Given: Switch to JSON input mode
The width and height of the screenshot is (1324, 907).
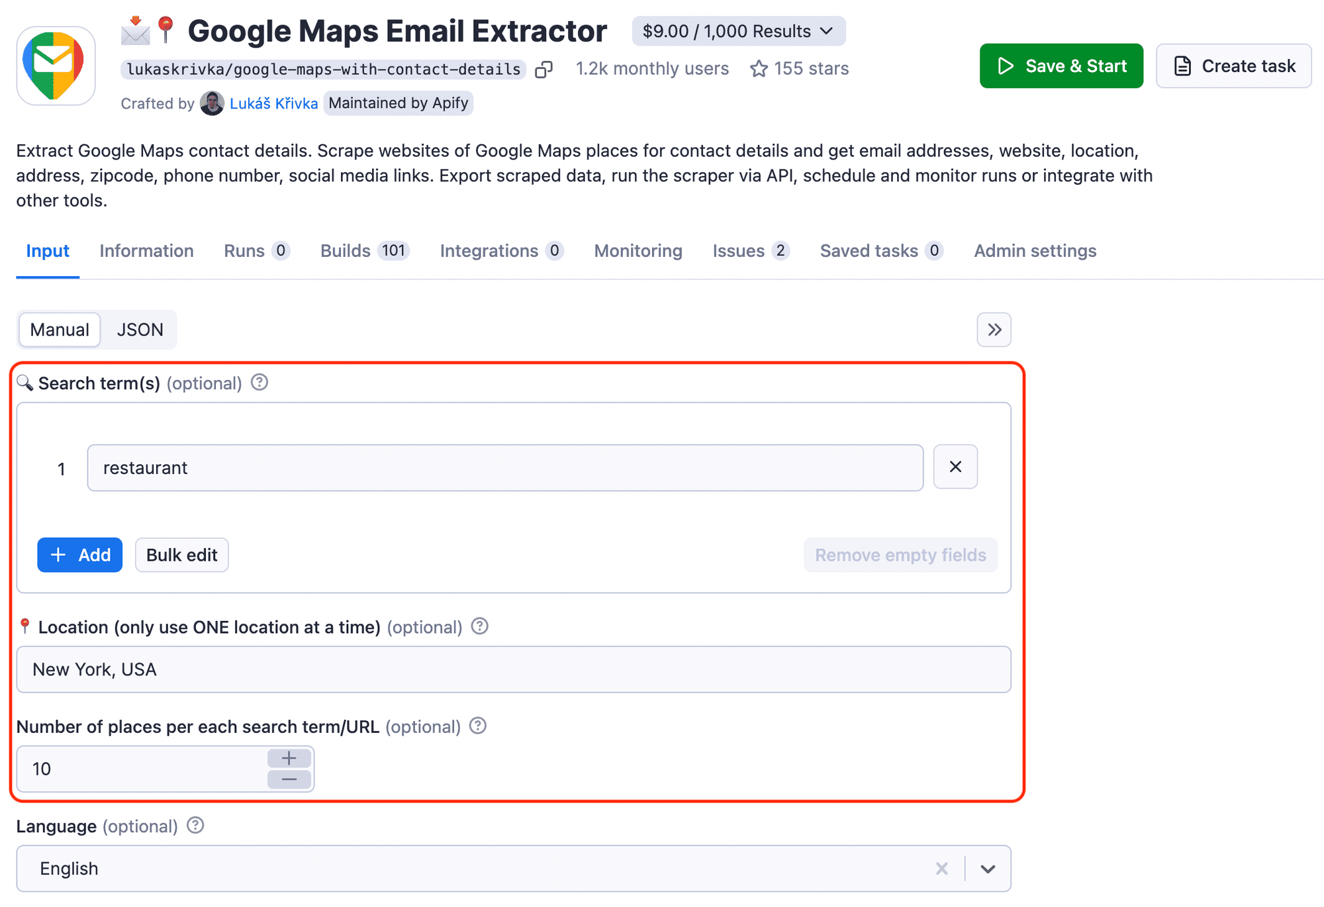Looking at the screenshot, I should click(140, 330).
